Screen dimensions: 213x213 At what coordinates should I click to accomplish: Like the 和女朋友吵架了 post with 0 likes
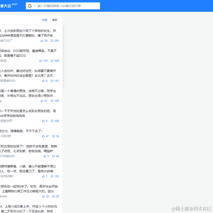tap(46, 157)
